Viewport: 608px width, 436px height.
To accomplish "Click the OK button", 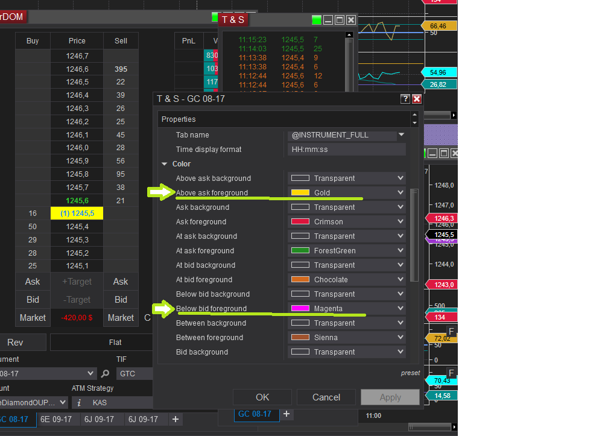I will point(262,397).
